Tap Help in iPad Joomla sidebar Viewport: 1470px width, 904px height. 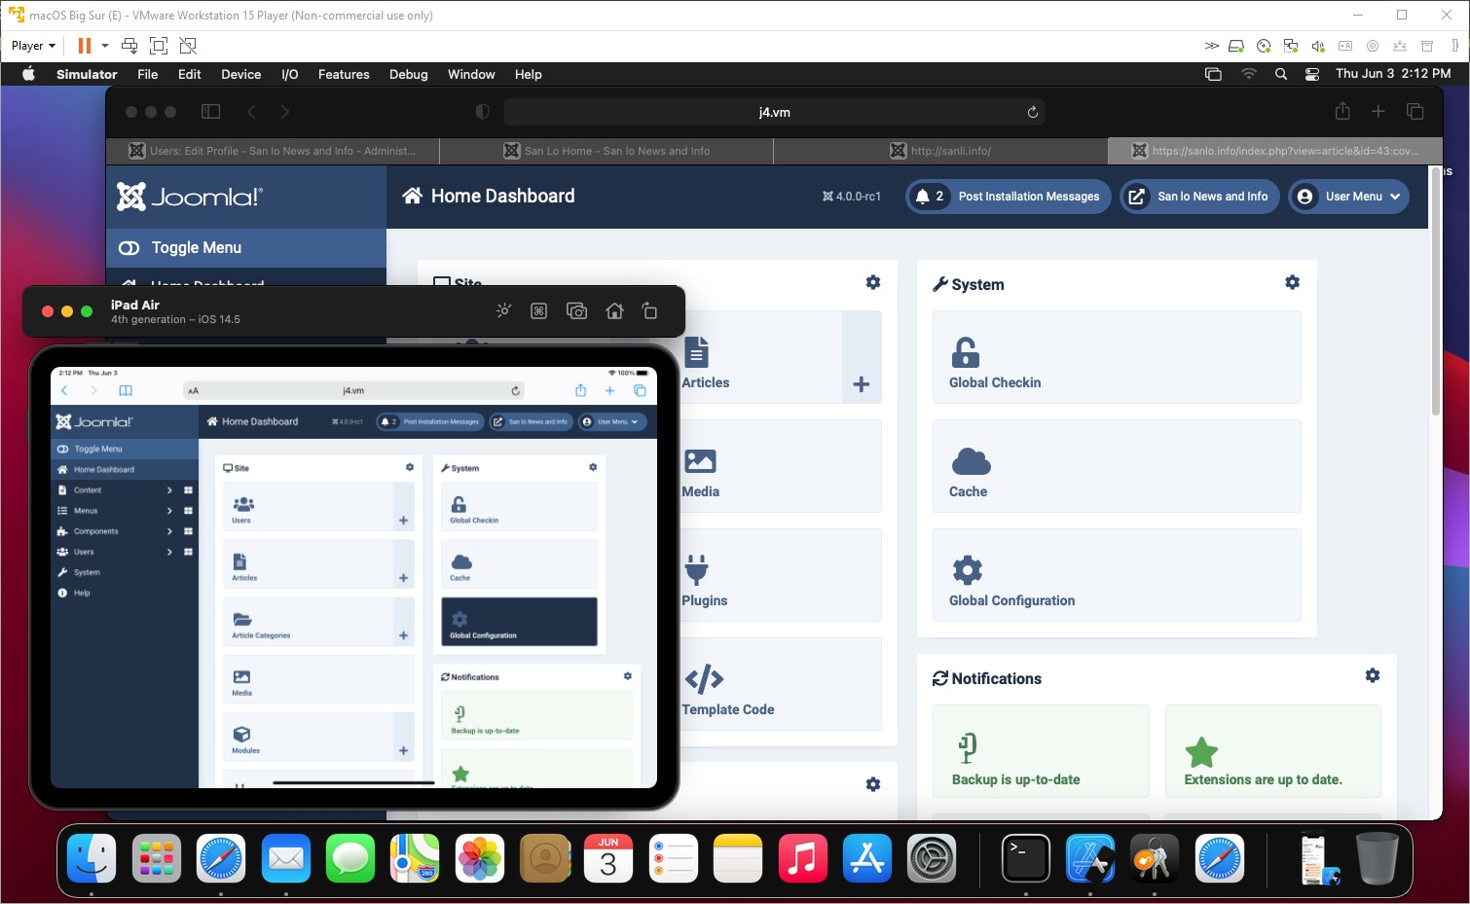125,593
